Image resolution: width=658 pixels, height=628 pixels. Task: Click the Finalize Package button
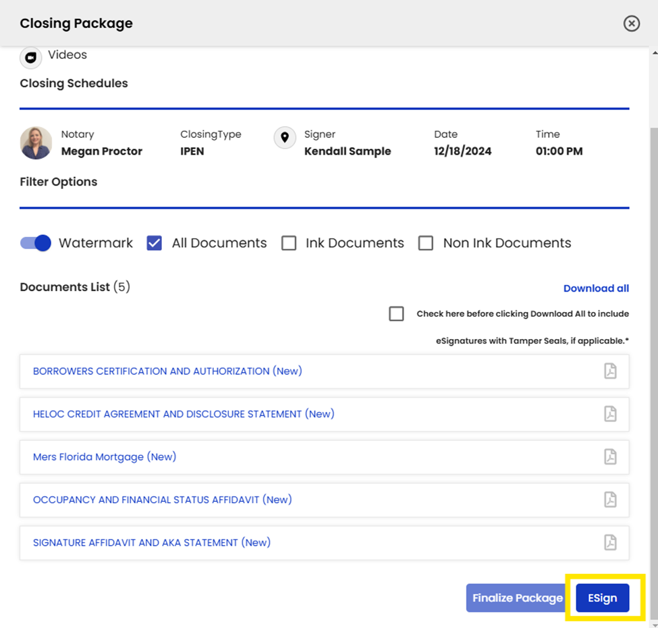coord(518,598)
